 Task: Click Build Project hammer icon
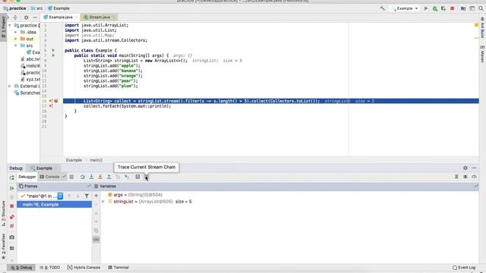tap(383, 8)
